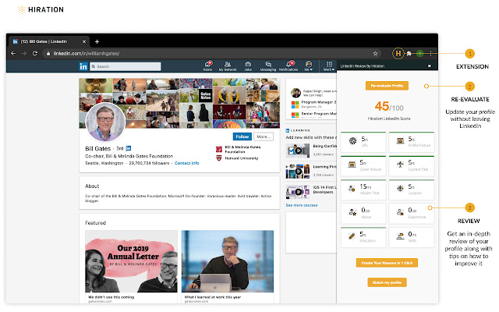Bookmark this page with the star icon

(375, 54)
